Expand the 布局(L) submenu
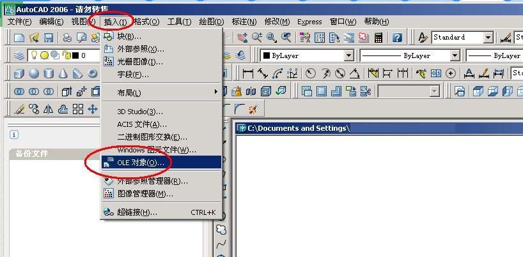The image size is (523, 257). tap(161, 92)
